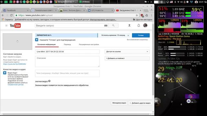This screenshot has height=116, width=207.
Task: Expand the Доступ по ссылке privacy dropdown
Action: click(127, 52)
